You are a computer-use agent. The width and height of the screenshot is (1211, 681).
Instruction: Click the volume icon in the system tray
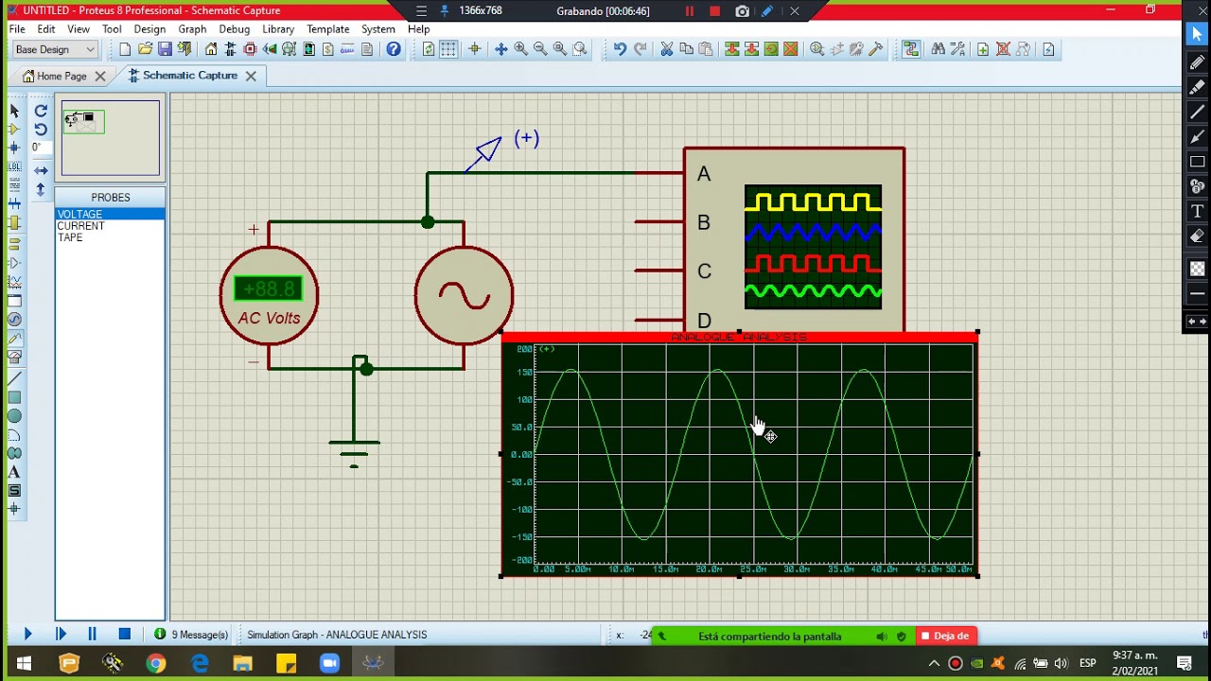point(1061,663)
